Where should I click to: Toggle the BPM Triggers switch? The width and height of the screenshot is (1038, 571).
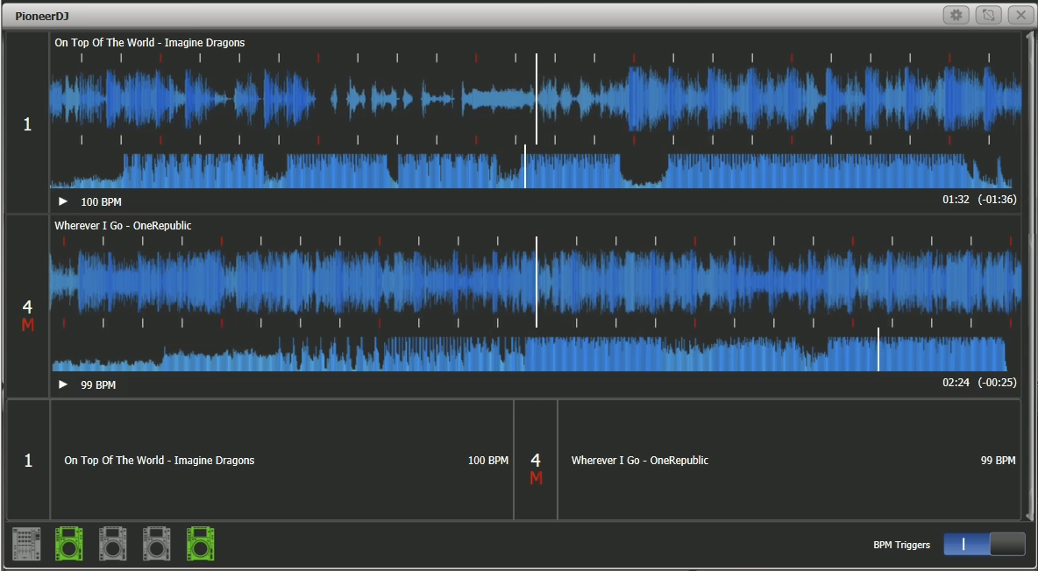(984, 544)
